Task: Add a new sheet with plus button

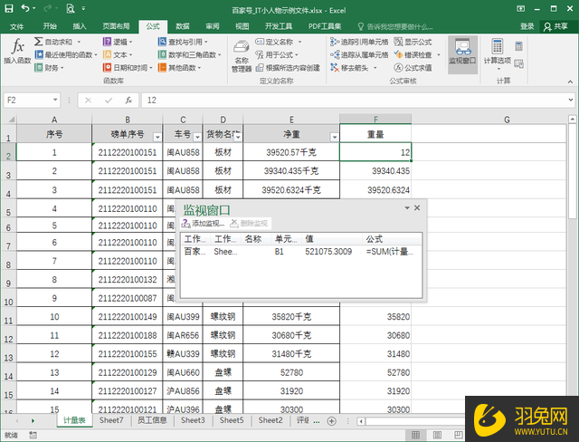Action: click(x=332, y=421)
